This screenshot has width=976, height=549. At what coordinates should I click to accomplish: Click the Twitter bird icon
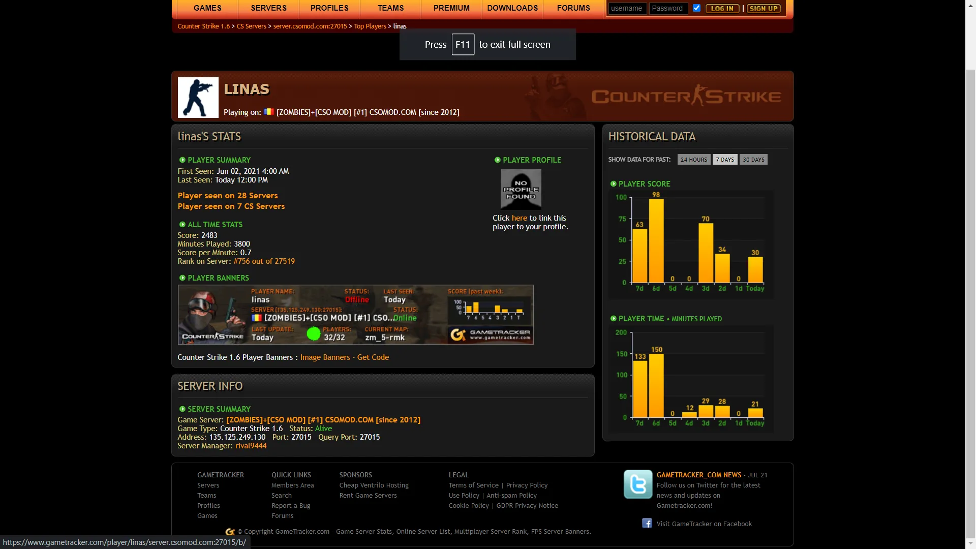coord(638,484)
